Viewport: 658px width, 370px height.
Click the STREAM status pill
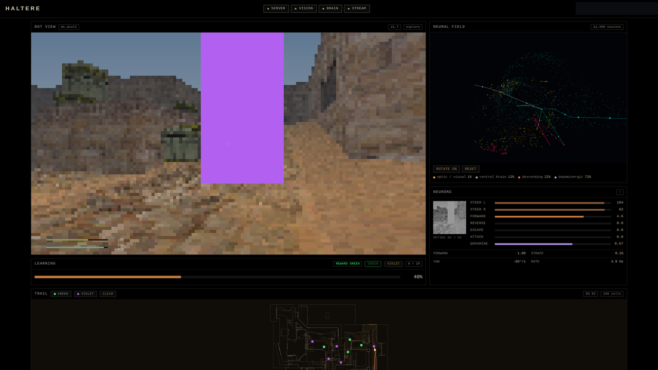tap(357, 9)
